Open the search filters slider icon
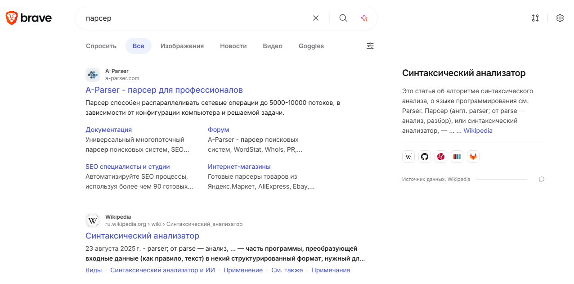Image resolution: width=574 pixels, height=284 pixels. (x=370, y=46)
